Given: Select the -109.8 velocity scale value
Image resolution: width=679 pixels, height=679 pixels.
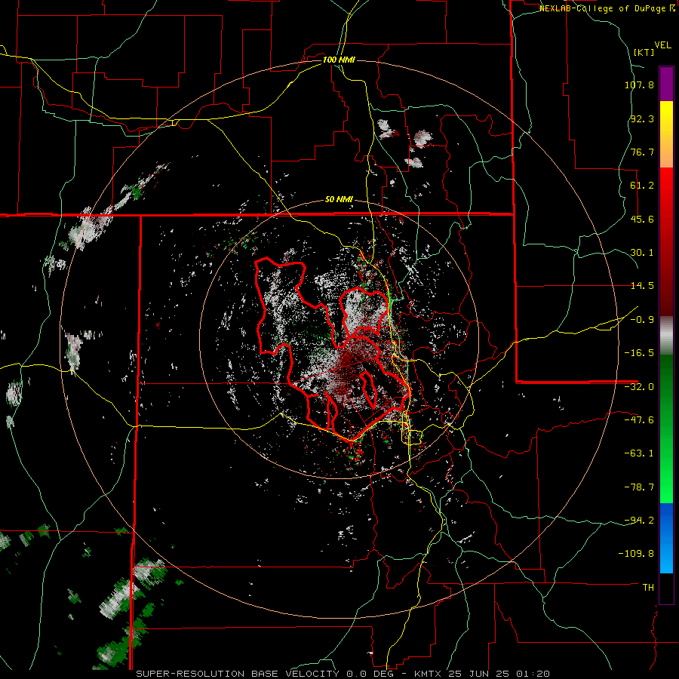Looking at the screenshot, I should (x=636, y=554).
